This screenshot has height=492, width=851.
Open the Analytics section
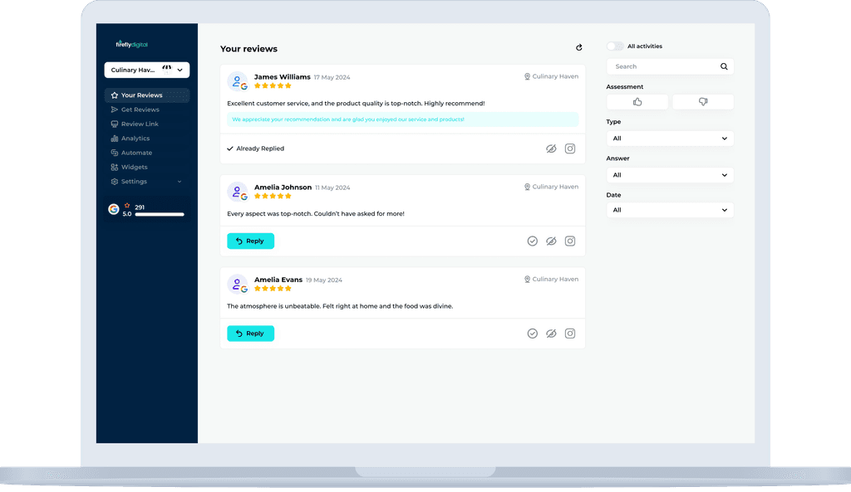pos(134,138)
